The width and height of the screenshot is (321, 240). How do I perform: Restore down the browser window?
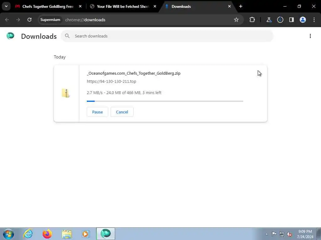[299, 6]
